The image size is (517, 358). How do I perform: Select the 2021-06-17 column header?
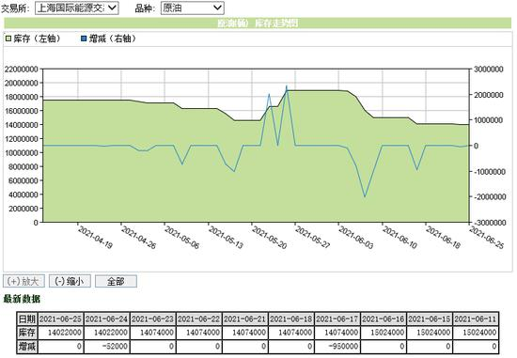coord(337,319)
